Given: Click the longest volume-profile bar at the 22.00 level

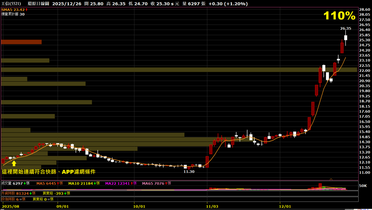Looking at the screenshot, I should coord(179,70).
